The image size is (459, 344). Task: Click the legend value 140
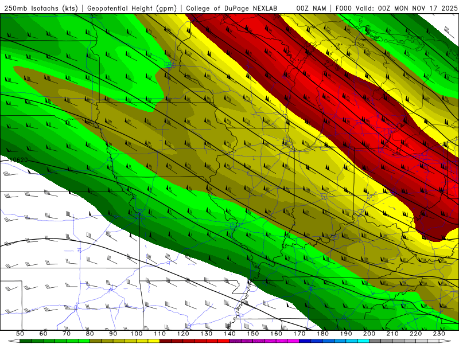pos(229,334)
